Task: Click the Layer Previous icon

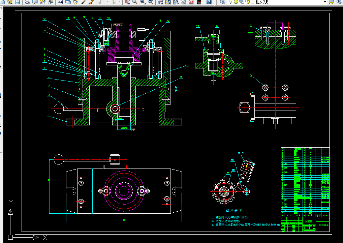Action: coord(339,2)
